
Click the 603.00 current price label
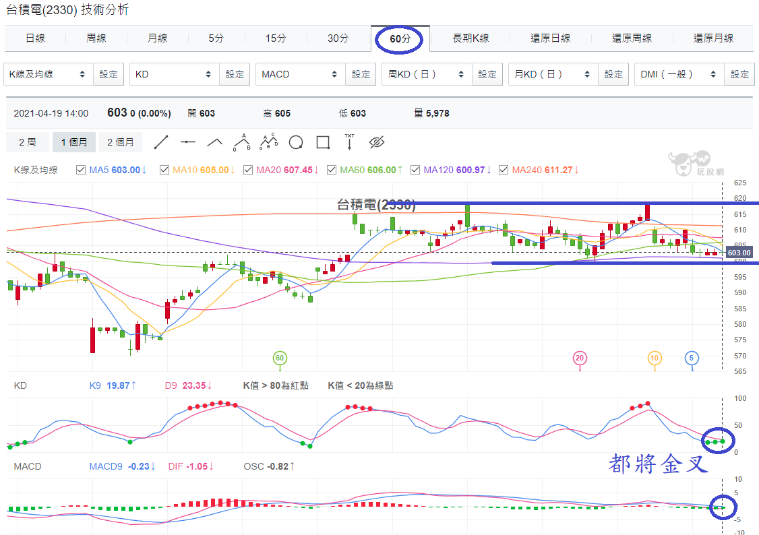[739, 253]
